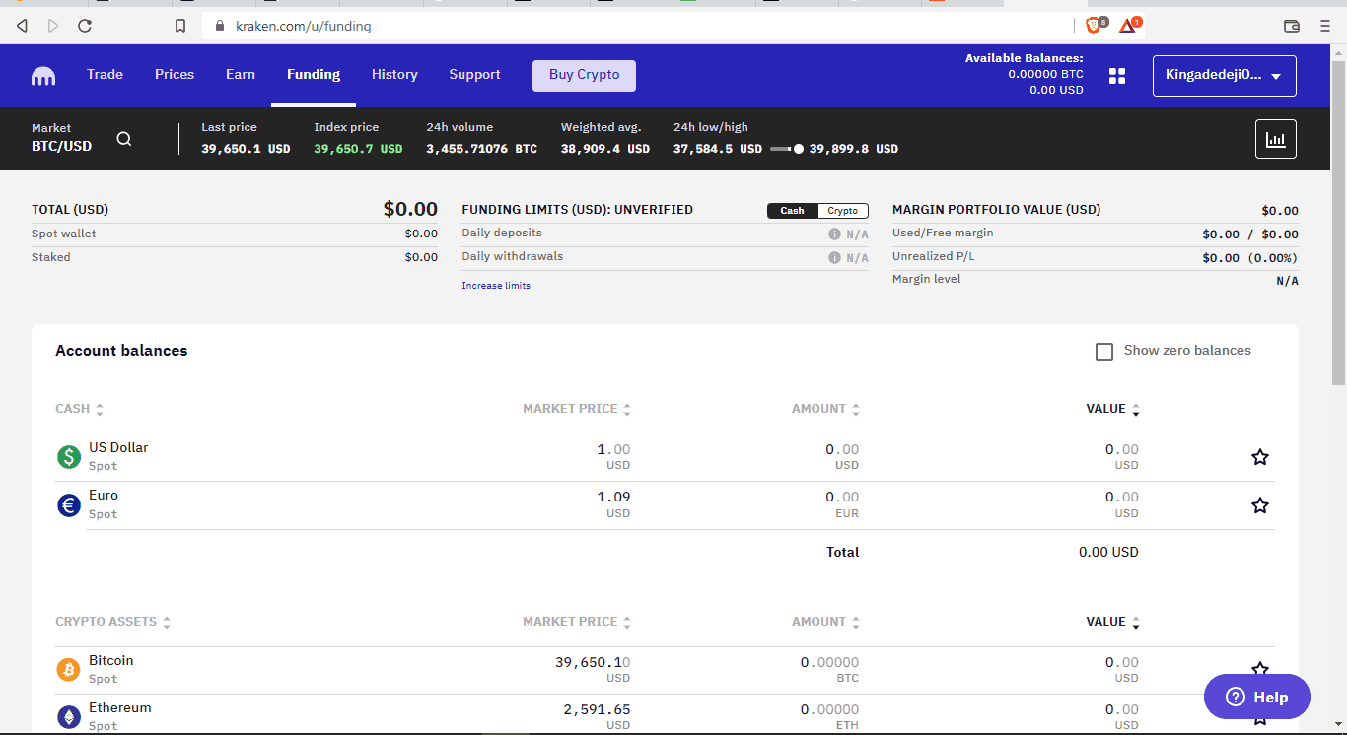Click the 24h low/high range slider

[x=786, y=149]
